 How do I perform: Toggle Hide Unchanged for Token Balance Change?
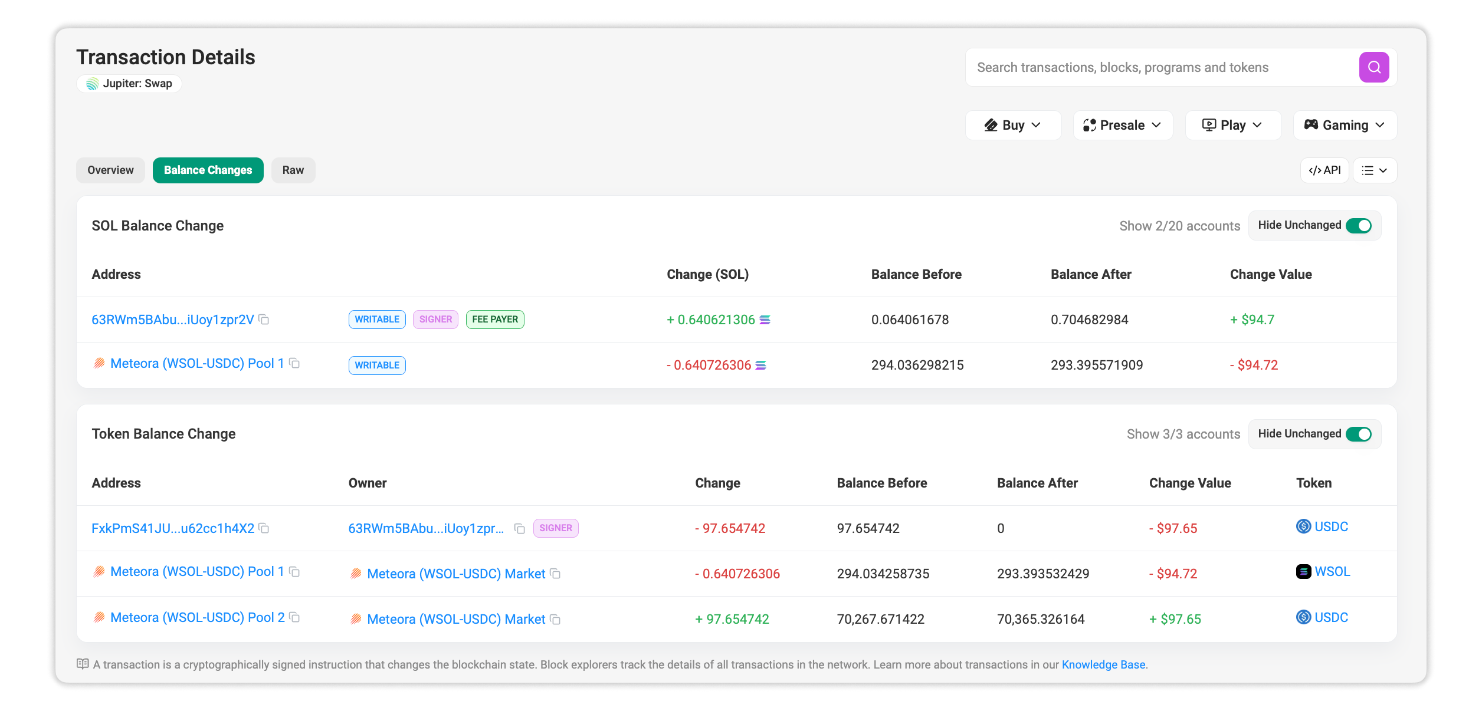pos(1359,434)
